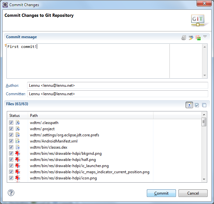Open the commit message view menu arrow

coord(205,37)
